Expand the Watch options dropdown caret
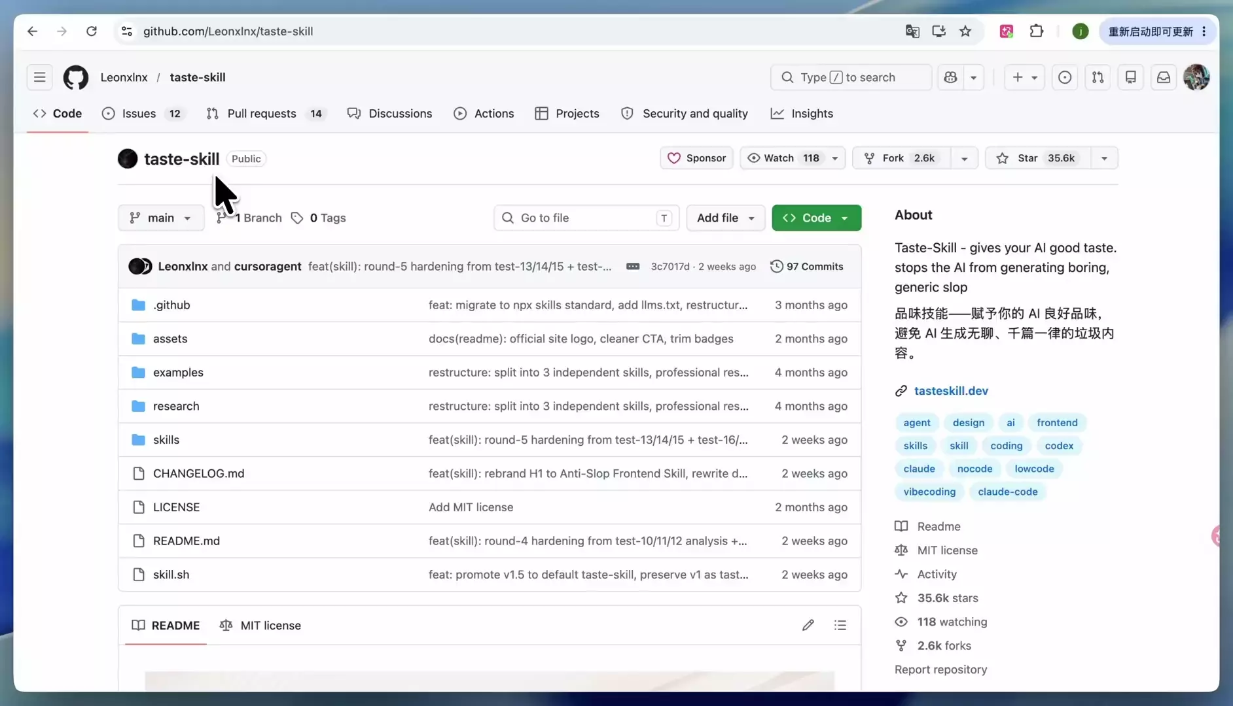The width and height of the screenshot is (1233, 706). (x=835, y=158)
